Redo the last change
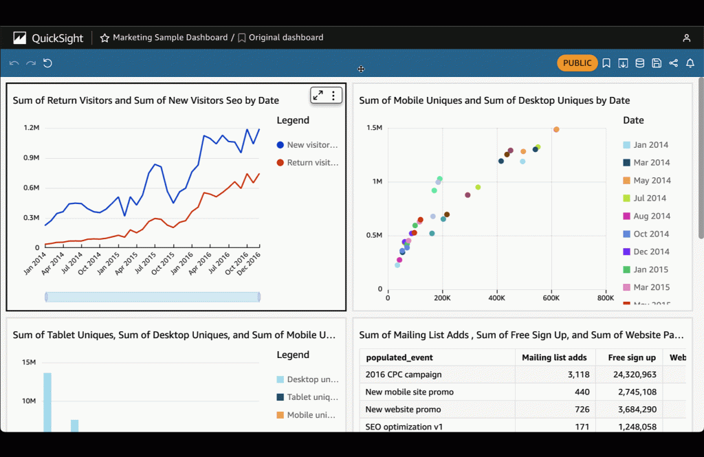Image resolution: width=704 pixels, height=457 pixels. 30,63
